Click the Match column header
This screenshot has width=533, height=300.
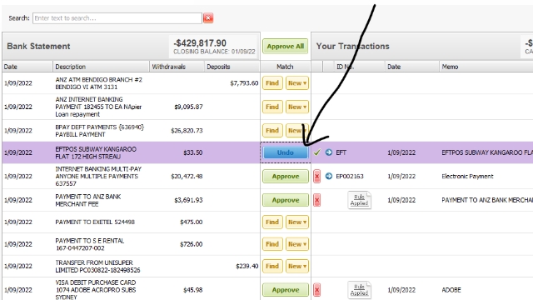[x=285, y=67]
